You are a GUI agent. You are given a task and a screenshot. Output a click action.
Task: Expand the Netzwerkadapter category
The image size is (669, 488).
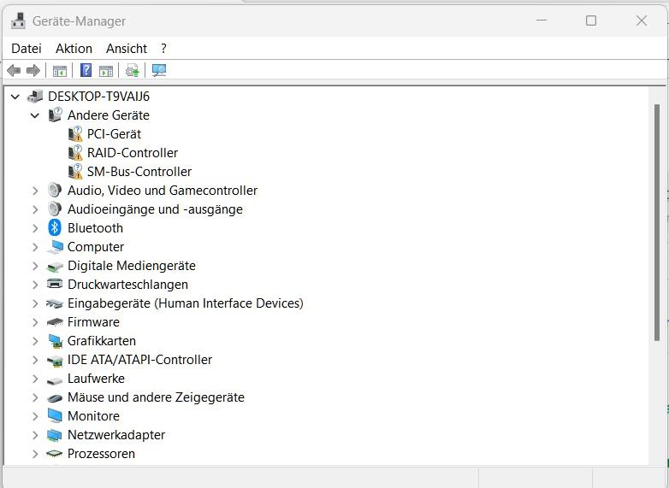pyautogui.click(x=35, y=435)
